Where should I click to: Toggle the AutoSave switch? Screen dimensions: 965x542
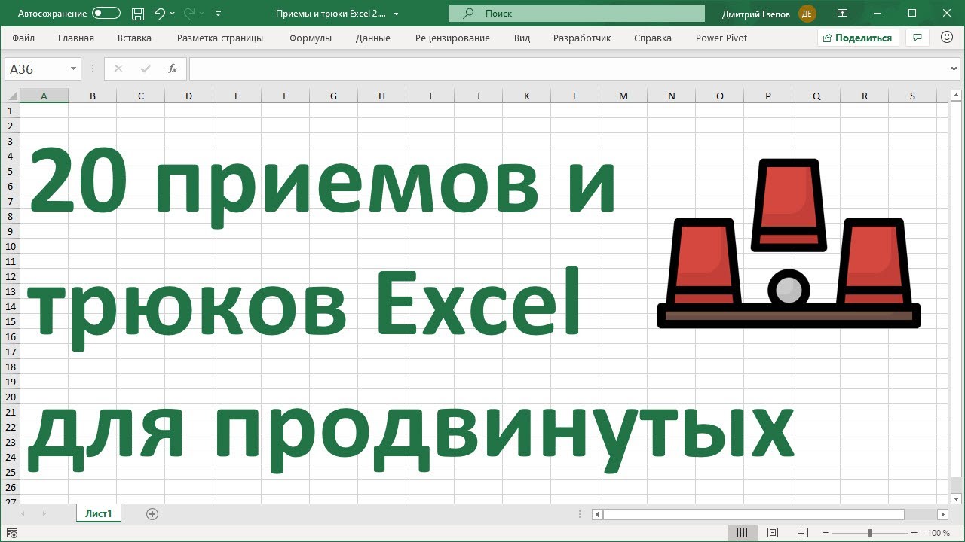[x=106, y=14]
